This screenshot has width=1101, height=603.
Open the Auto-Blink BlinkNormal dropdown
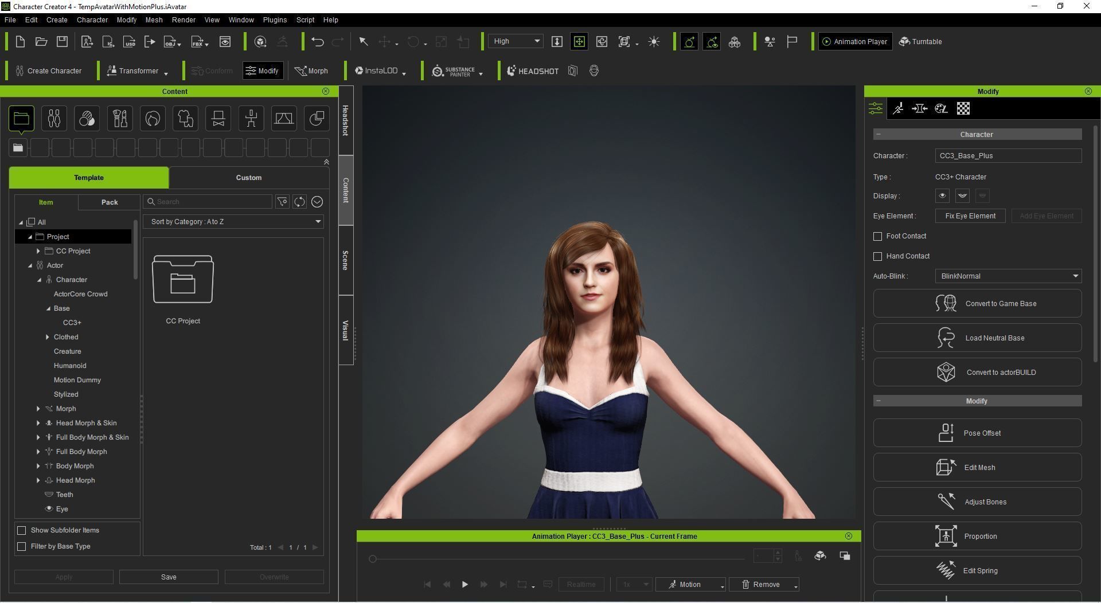point(1008,276)
